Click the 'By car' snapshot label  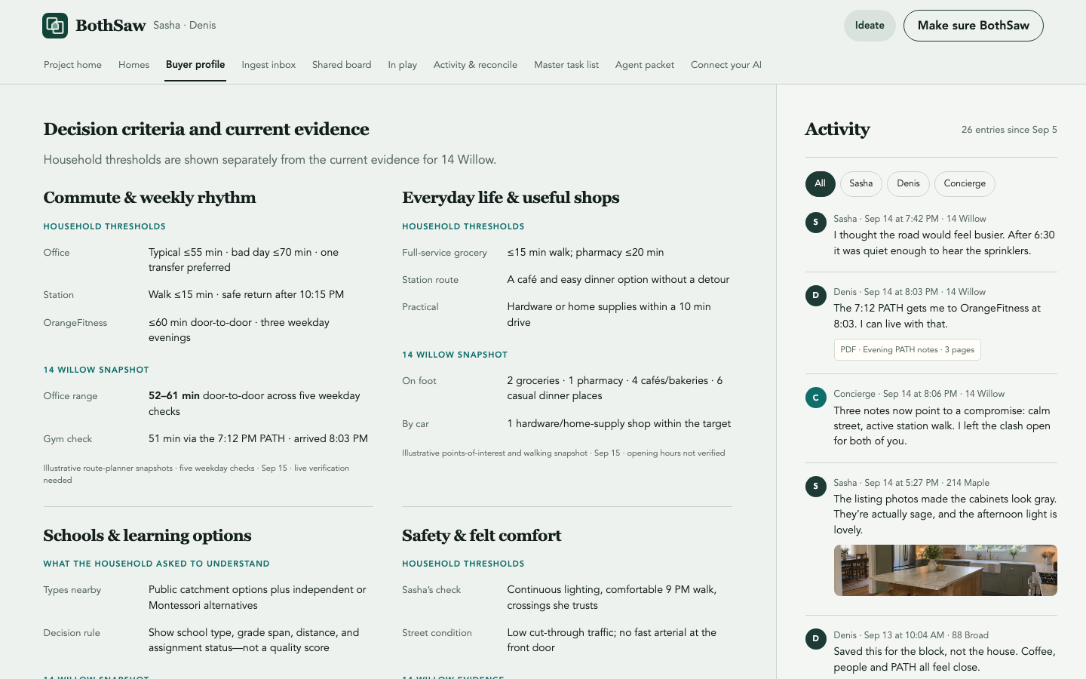point(416,424)
